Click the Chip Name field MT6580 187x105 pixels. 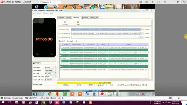(x=49, y=67)
